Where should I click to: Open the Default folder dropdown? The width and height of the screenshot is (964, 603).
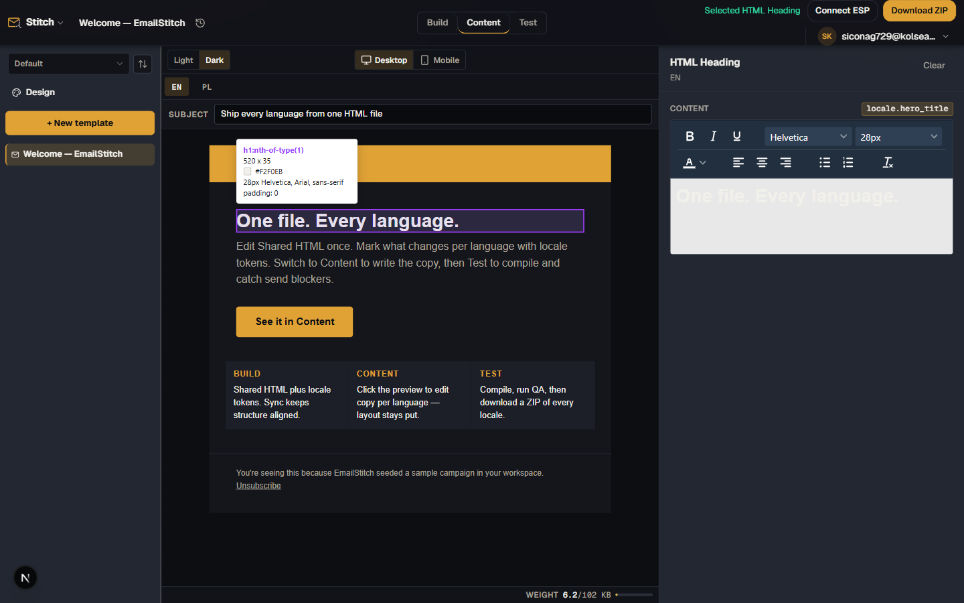coord(68,64)
